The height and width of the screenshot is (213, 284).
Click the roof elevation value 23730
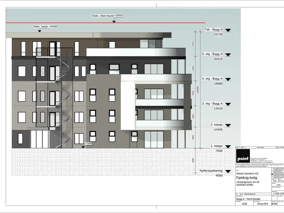[218, 34]
